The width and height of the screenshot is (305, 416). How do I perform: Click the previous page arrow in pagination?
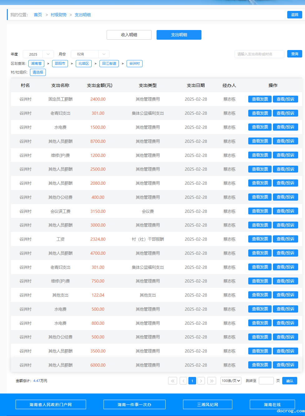point(183,381)
